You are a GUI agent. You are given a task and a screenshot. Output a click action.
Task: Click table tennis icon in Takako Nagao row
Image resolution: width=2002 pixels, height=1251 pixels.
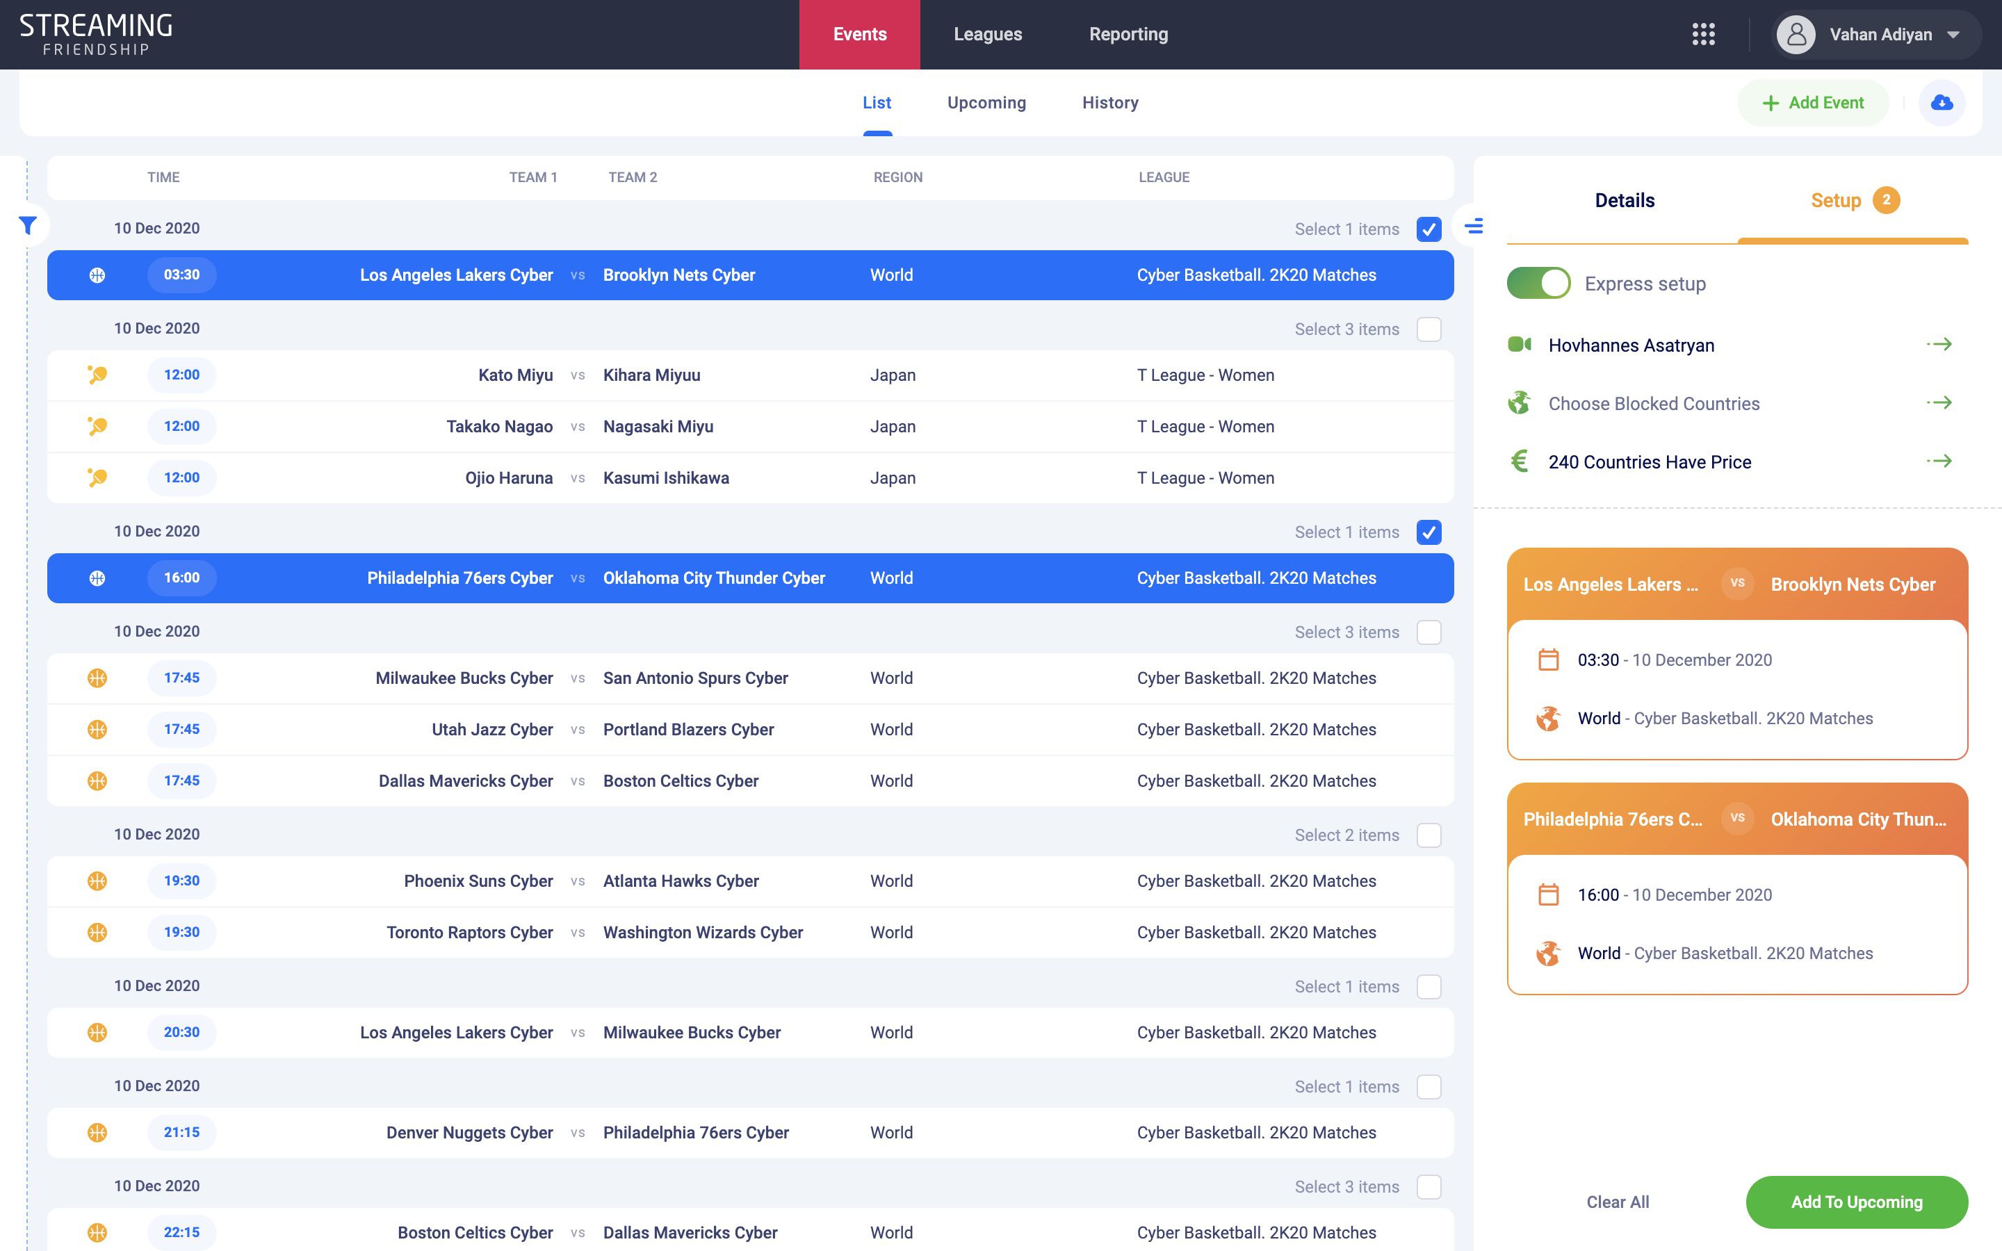click(x=97, y=427)
